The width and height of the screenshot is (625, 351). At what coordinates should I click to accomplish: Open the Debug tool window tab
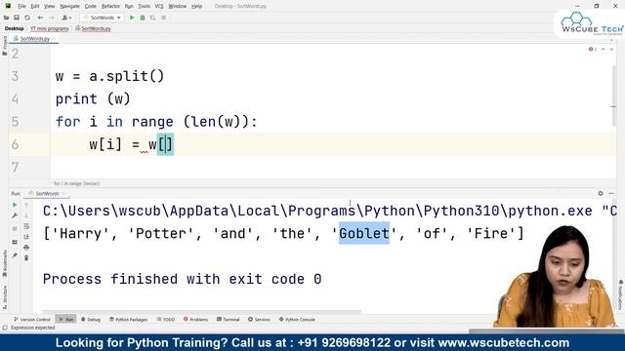pyautogui.click(x=91, y=319)
